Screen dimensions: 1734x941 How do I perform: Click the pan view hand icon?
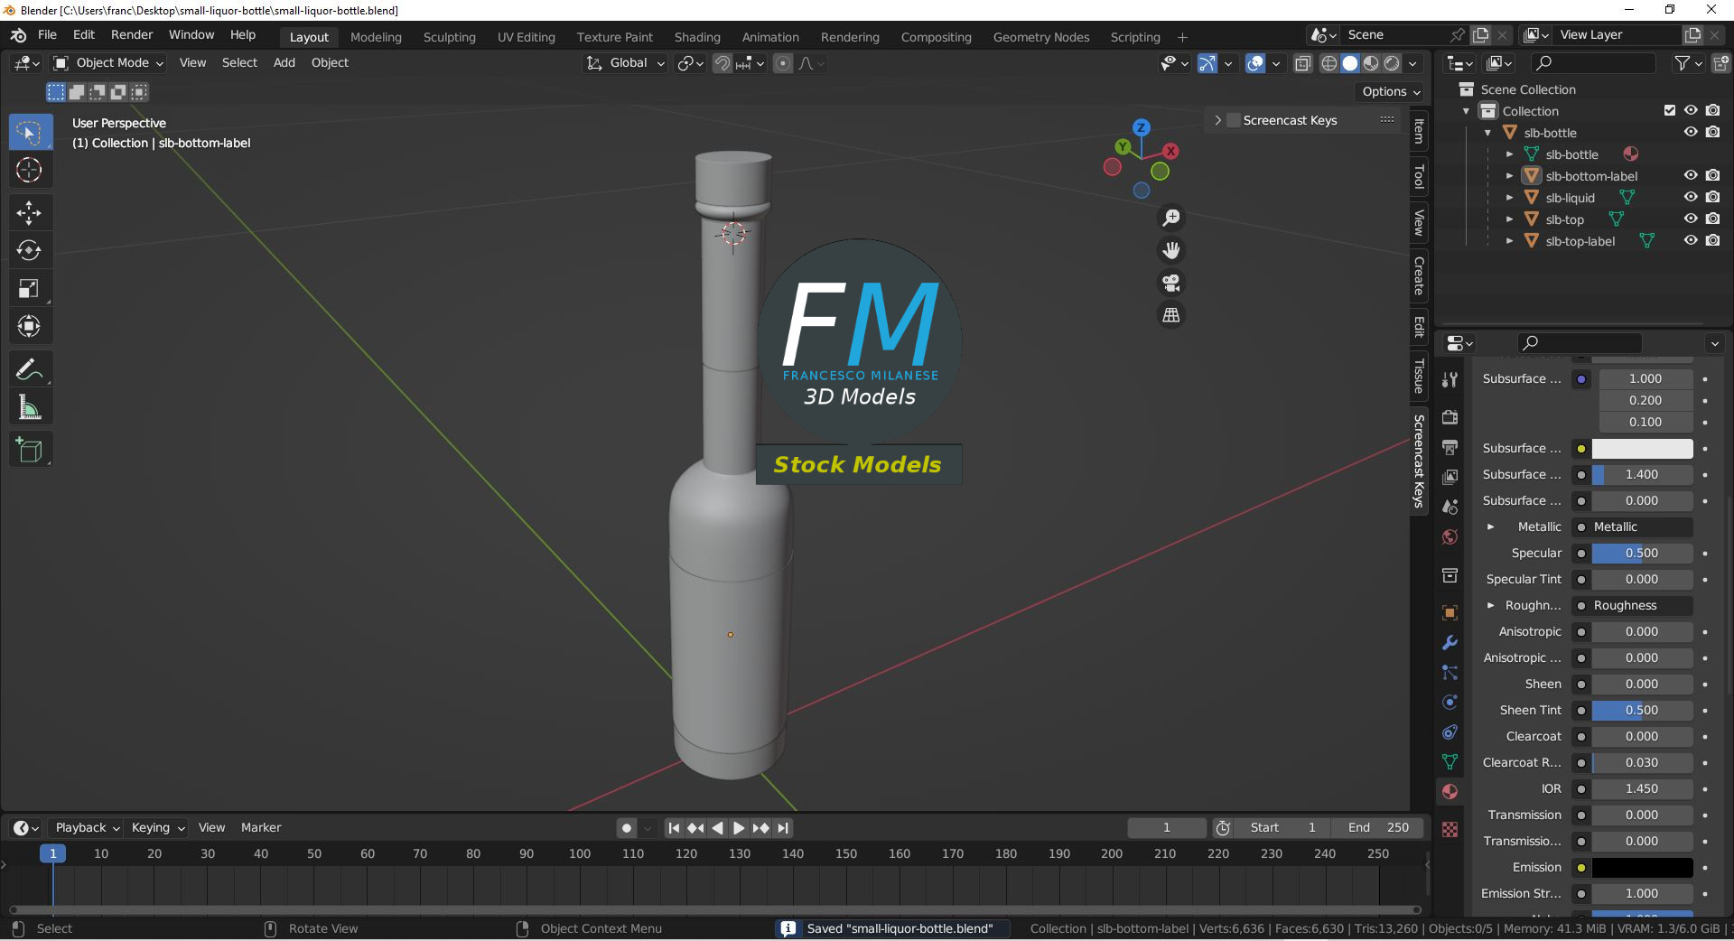point(1171,250)
